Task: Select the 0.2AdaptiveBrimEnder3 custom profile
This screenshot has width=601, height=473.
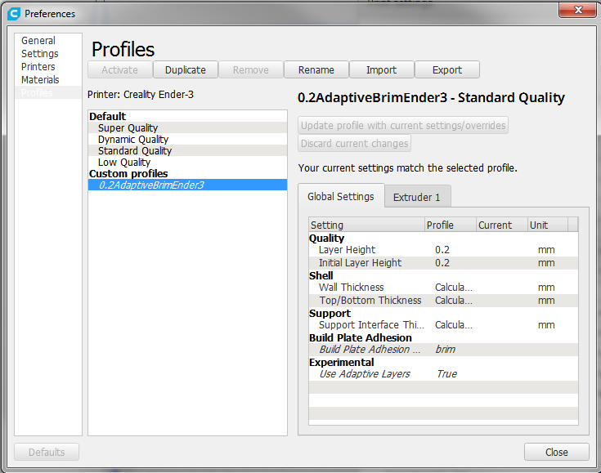Action: click(x=151, y=185)
